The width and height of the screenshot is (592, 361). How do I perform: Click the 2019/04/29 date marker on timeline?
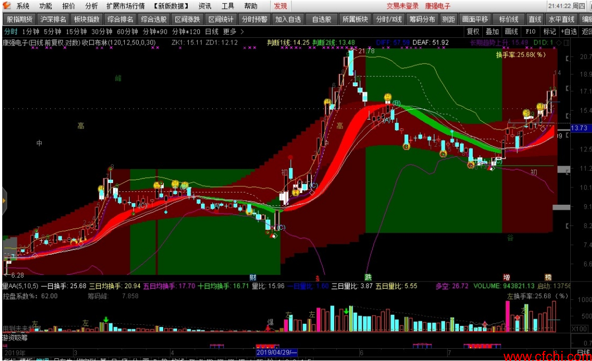pos(277,352)
